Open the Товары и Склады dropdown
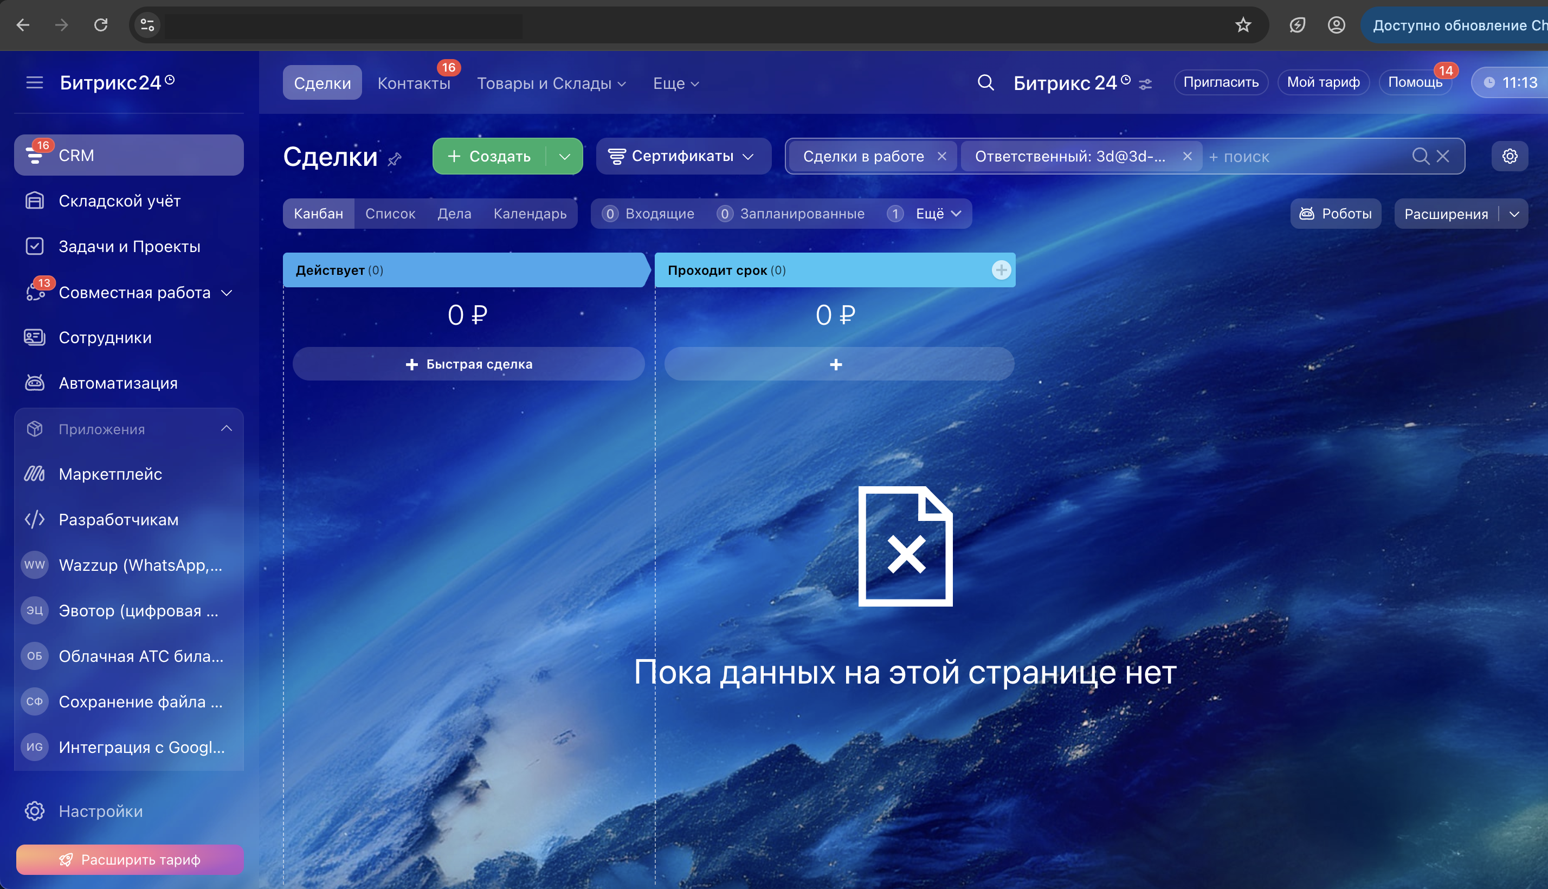The height and width of the screenshot is (889, 1548). [x=551, y=83]
